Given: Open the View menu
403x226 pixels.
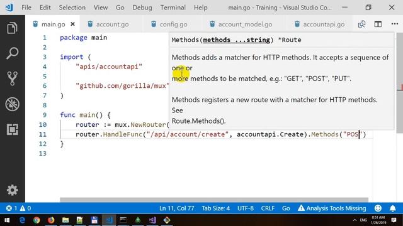Looking at the screenshot, I should 101,8.
